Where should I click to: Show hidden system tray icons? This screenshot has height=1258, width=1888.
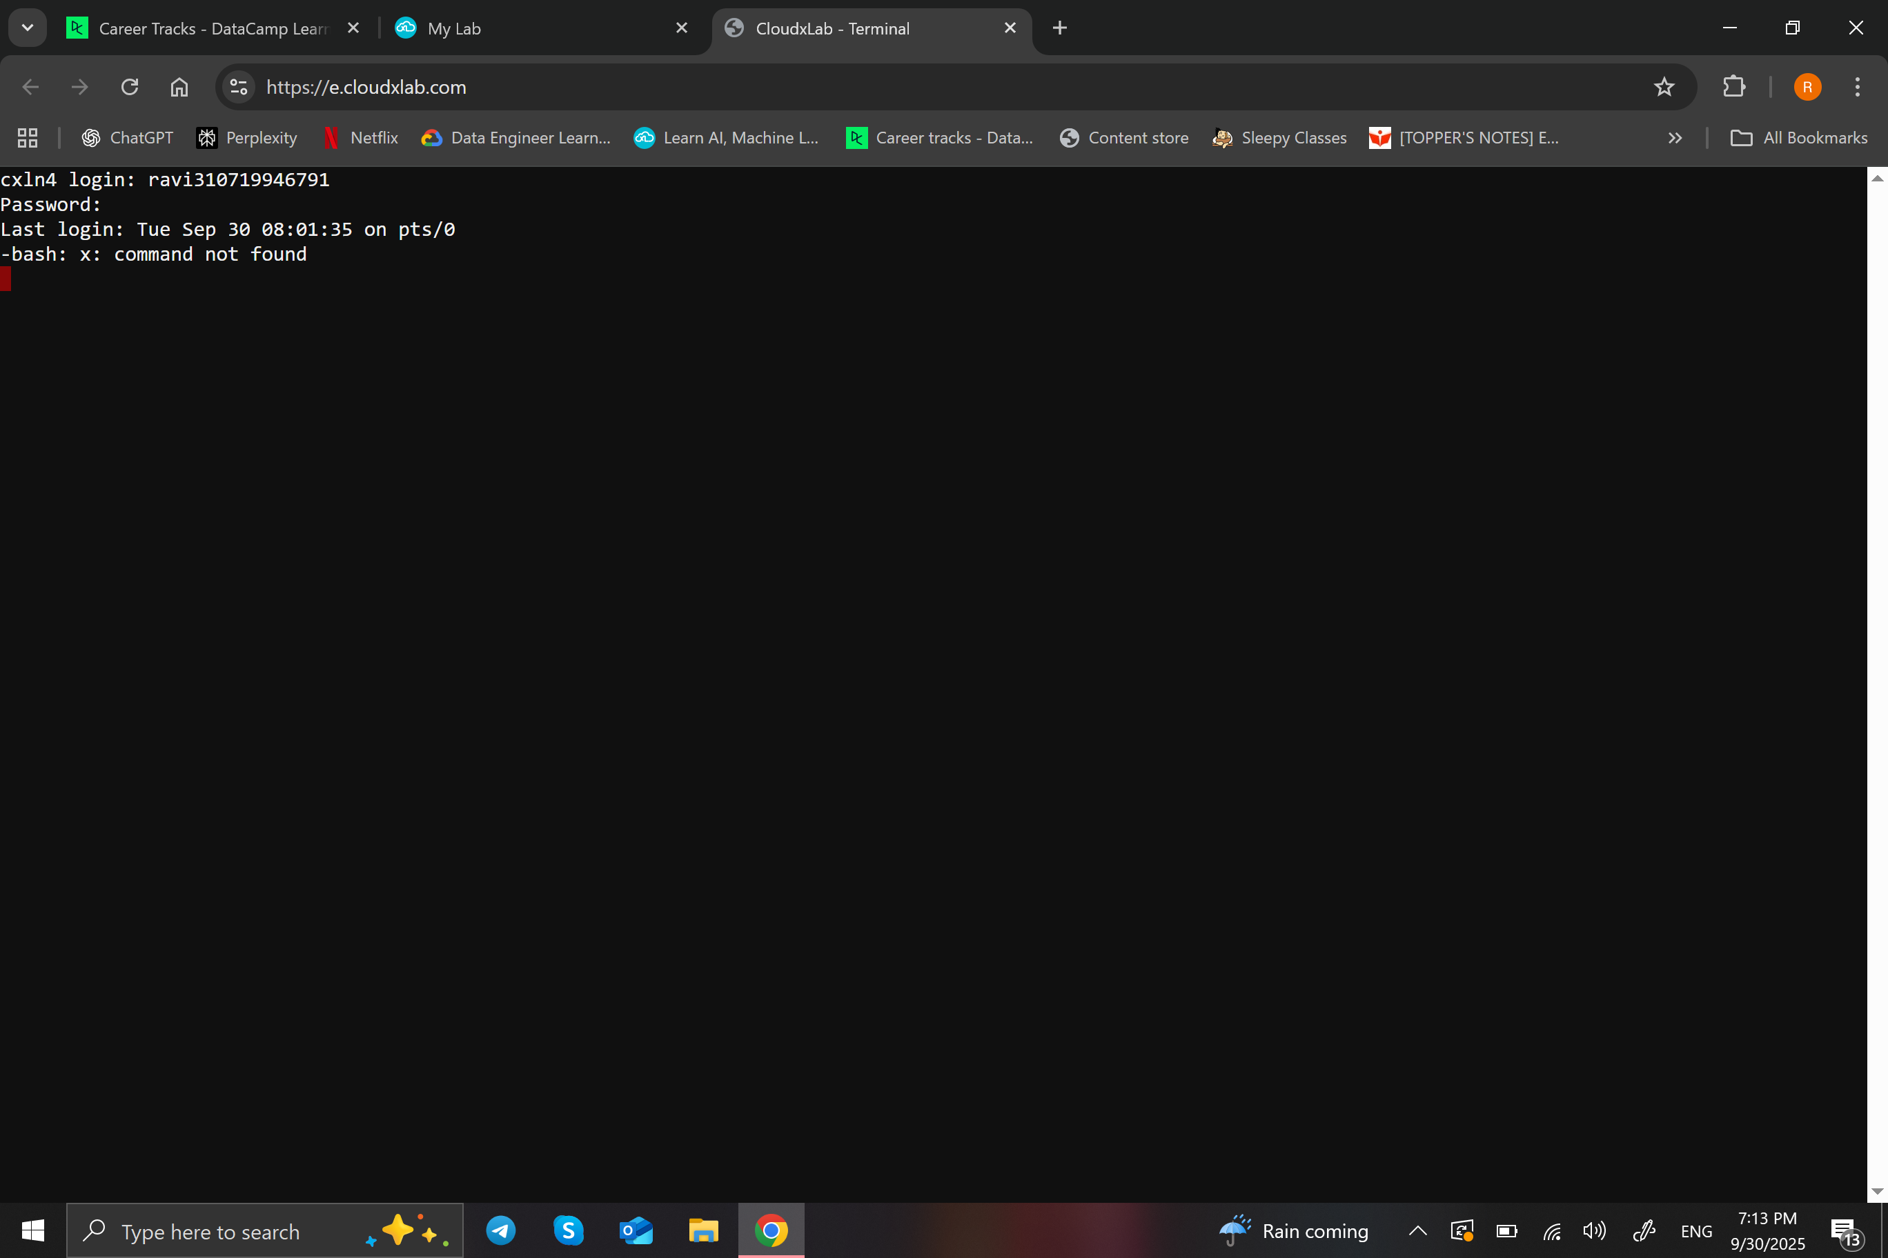click(x=1417, y=1230)
